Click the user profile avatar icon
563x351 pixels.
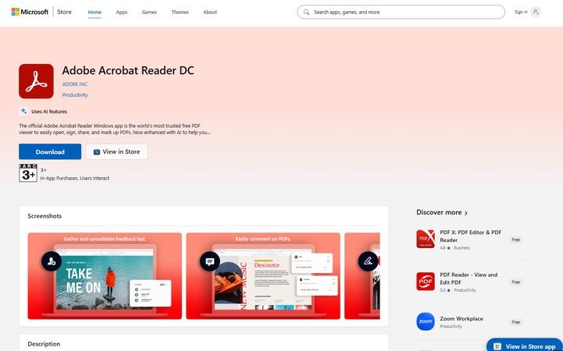pyautogui.click(x=536, y=12)
